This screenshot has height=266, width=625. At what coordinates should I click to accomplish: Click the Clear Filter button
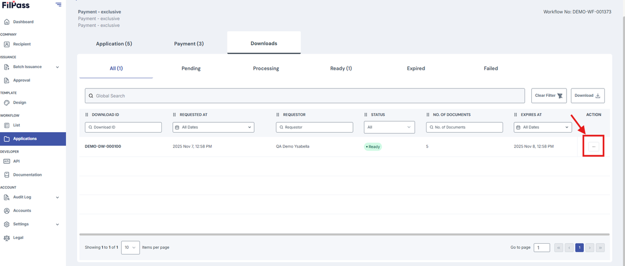[549, 96]
